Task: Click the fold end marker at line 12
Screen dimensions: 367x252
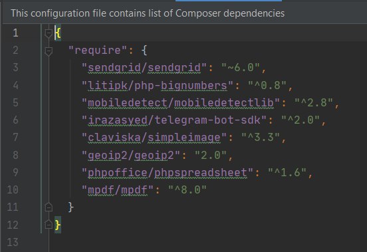Action: pos(49,224)
